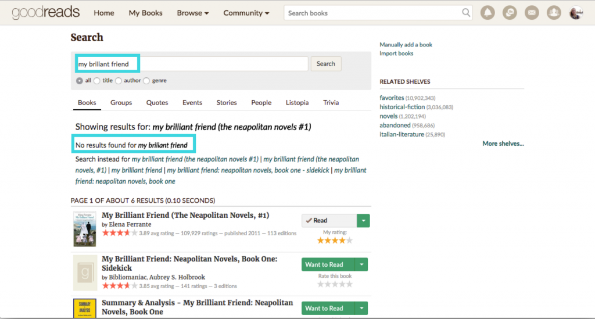Click the user profile avatar
The width and height of the screenshot is (595, 319).
[576, 13]
